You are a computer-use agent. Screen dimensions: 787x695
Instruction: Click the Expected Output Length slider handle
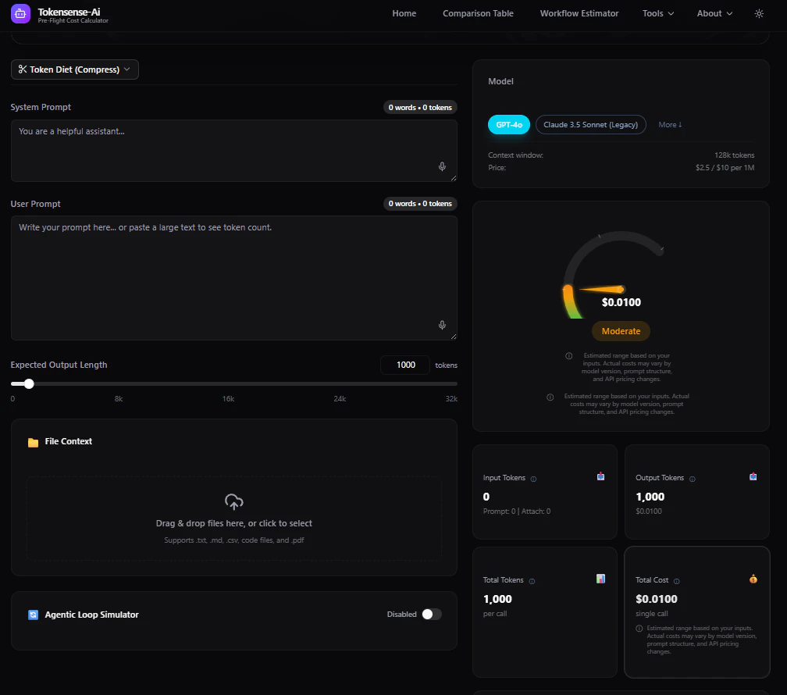[x=29, y=384]
